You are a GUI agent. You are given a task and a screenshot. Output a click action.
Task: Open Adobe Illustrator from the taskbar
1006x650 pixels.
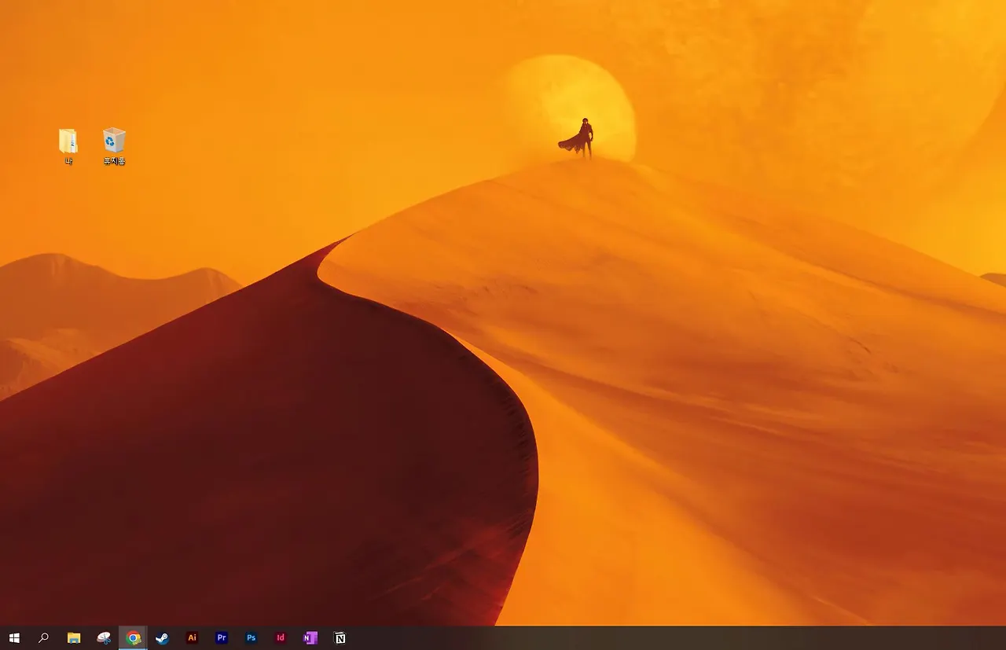192,638
